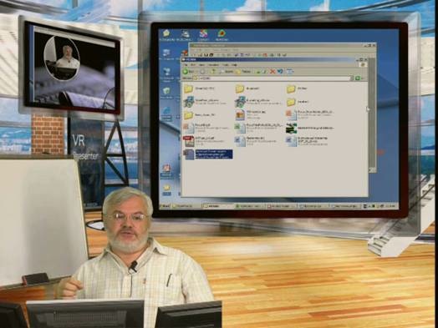Screen dimensions: 438x328
Task: Click the Recycle Bin desktop icon
Action: (166, 93)
